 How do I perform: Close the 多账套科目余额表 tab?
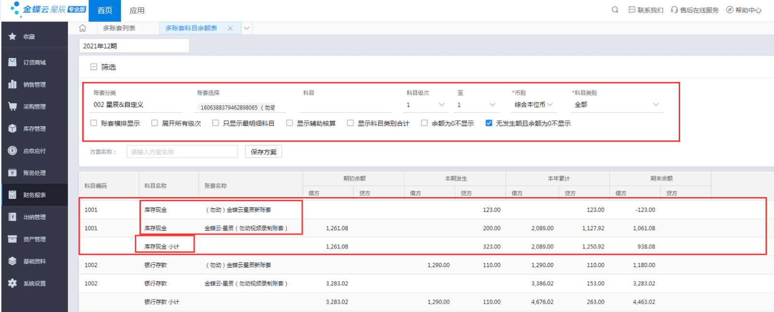[230, 28]
